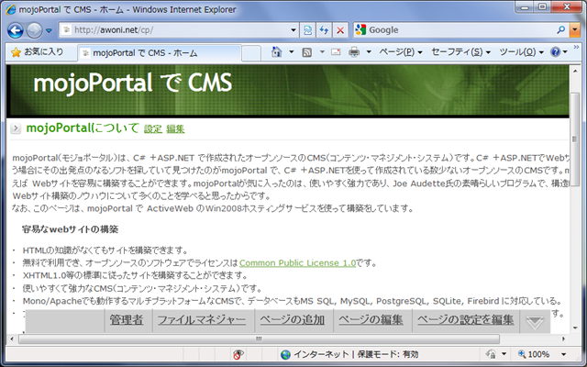Viewport: 587px width, 367px height.
Task: Click the インターネット zone globe icon
Action: point(285,354)
